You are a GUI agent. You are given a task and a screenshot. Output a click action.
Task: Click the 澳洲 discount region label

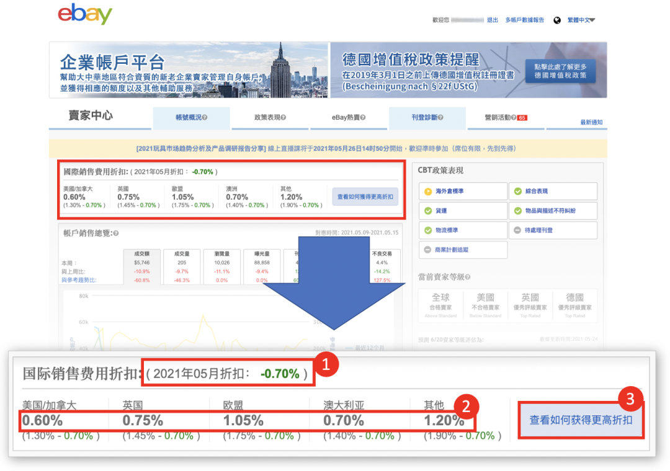tap(231, 189)
